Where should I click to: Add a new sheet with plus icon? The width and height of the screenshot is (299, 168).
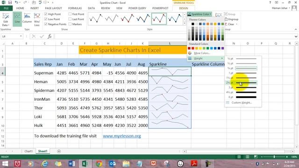[x=59, y=151]
